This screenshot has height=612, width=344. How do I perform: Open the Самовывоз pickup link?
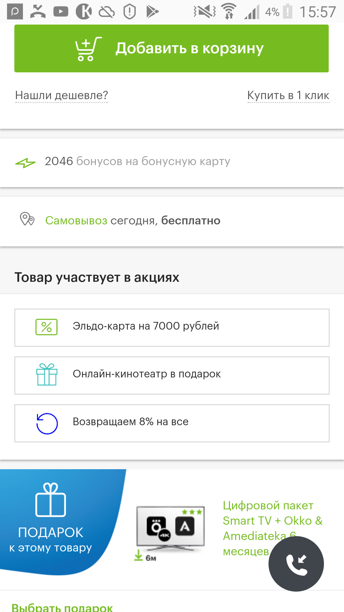tap(76, 221)
